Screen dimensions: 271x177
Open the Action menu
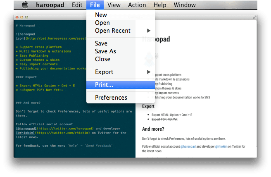(137, 5)
